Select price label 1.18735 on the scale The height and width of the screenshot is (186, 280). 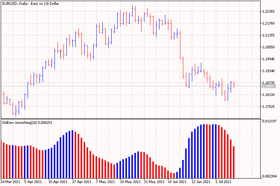(268, 83)
